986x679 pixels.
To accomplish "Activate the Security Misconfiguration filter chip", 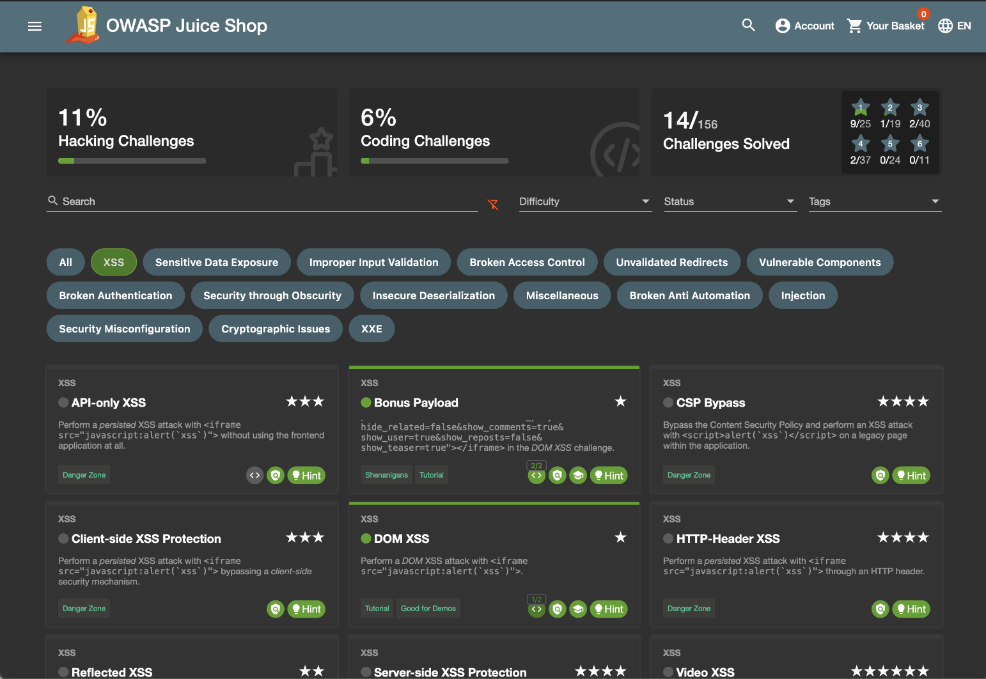I will [124, 329].
